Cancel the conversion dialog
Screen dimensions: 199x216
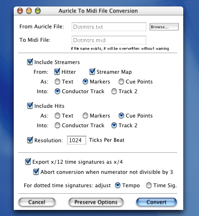click(x=37, y=202)
